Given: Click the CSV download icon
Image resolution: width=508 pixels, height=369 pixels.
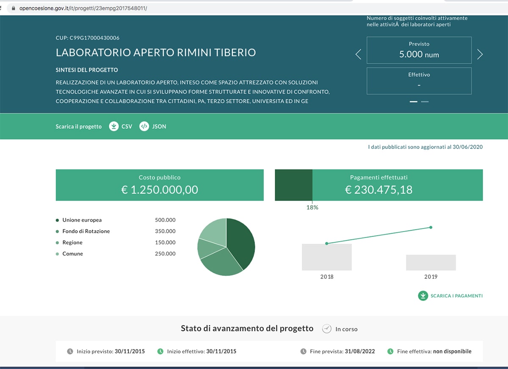Looking at the screenshot, I should 114,126.
